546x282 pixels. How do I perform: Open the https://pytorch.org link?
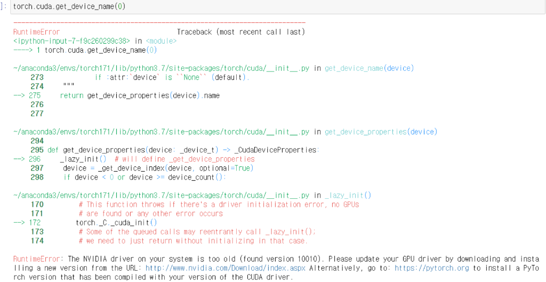click(432, 269)
